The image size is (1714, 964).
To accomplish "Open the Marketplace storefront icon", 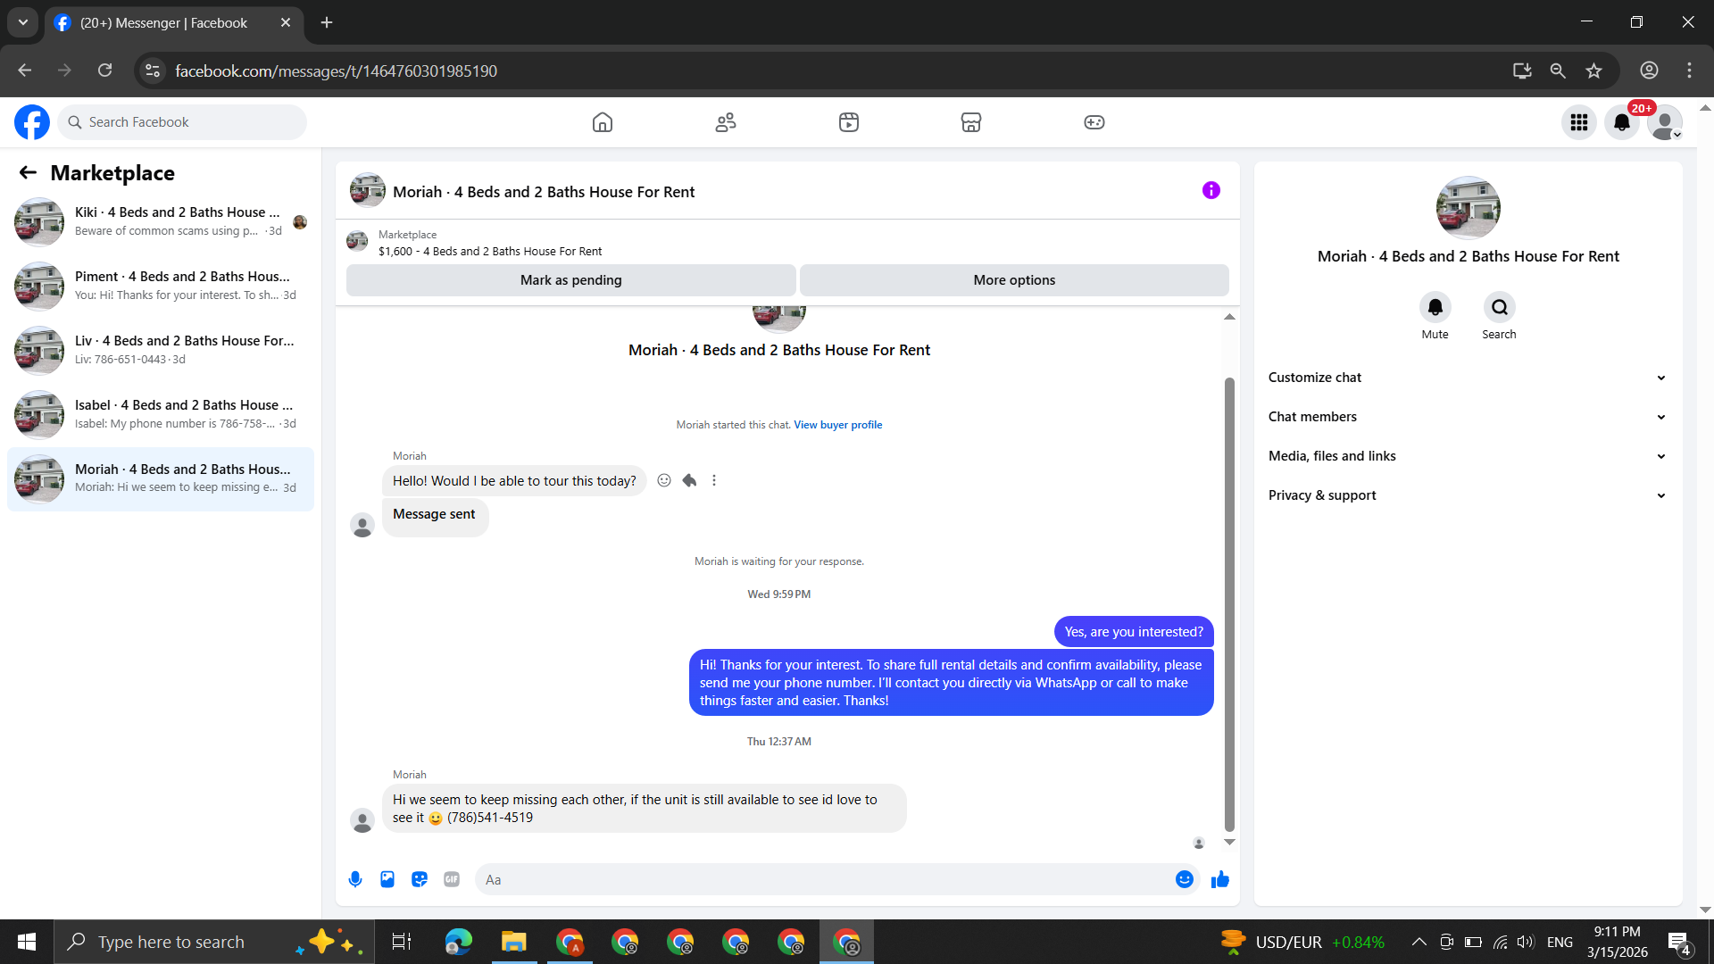I will point(971,122).
